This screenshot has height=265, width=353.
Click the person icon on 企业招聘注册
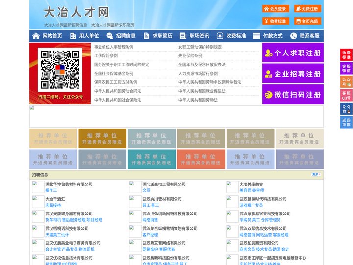tap(268, 74)
